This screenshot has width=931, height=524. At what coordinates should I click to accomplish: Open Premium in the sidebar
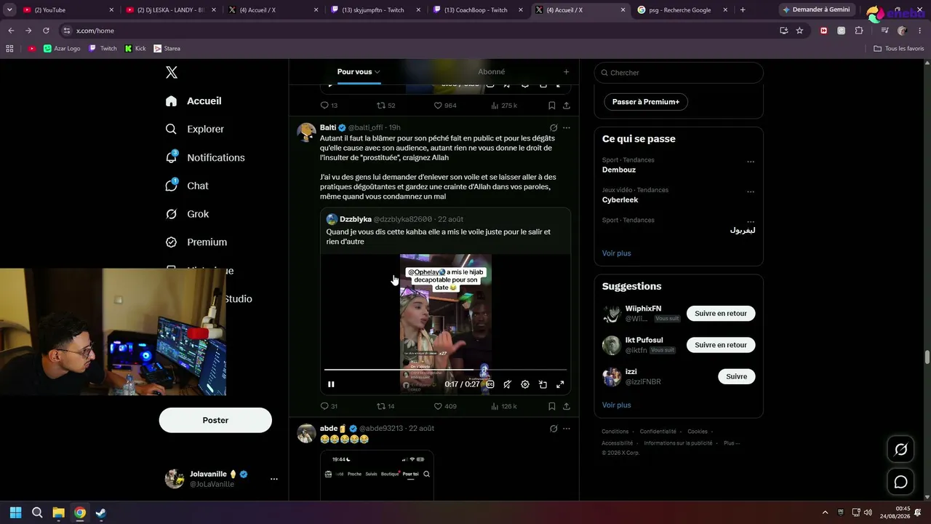coord(196,242)
